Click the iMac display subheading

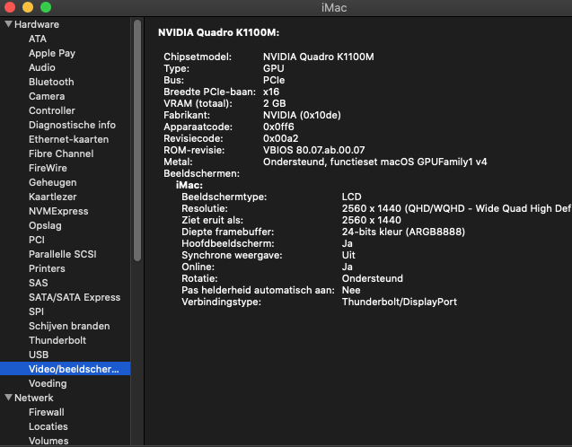pos(189,185)
